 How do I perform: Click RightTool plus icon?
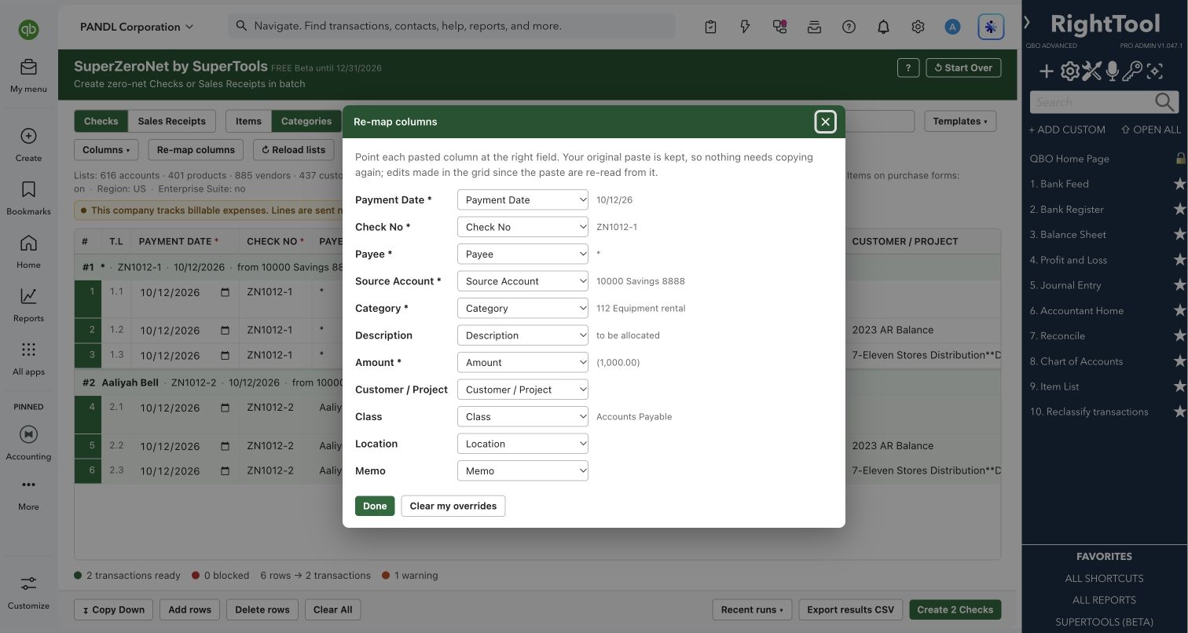1046,71
